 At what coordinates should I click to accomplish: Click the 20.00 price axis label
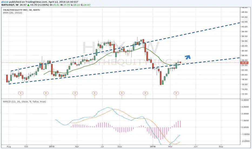244,75
